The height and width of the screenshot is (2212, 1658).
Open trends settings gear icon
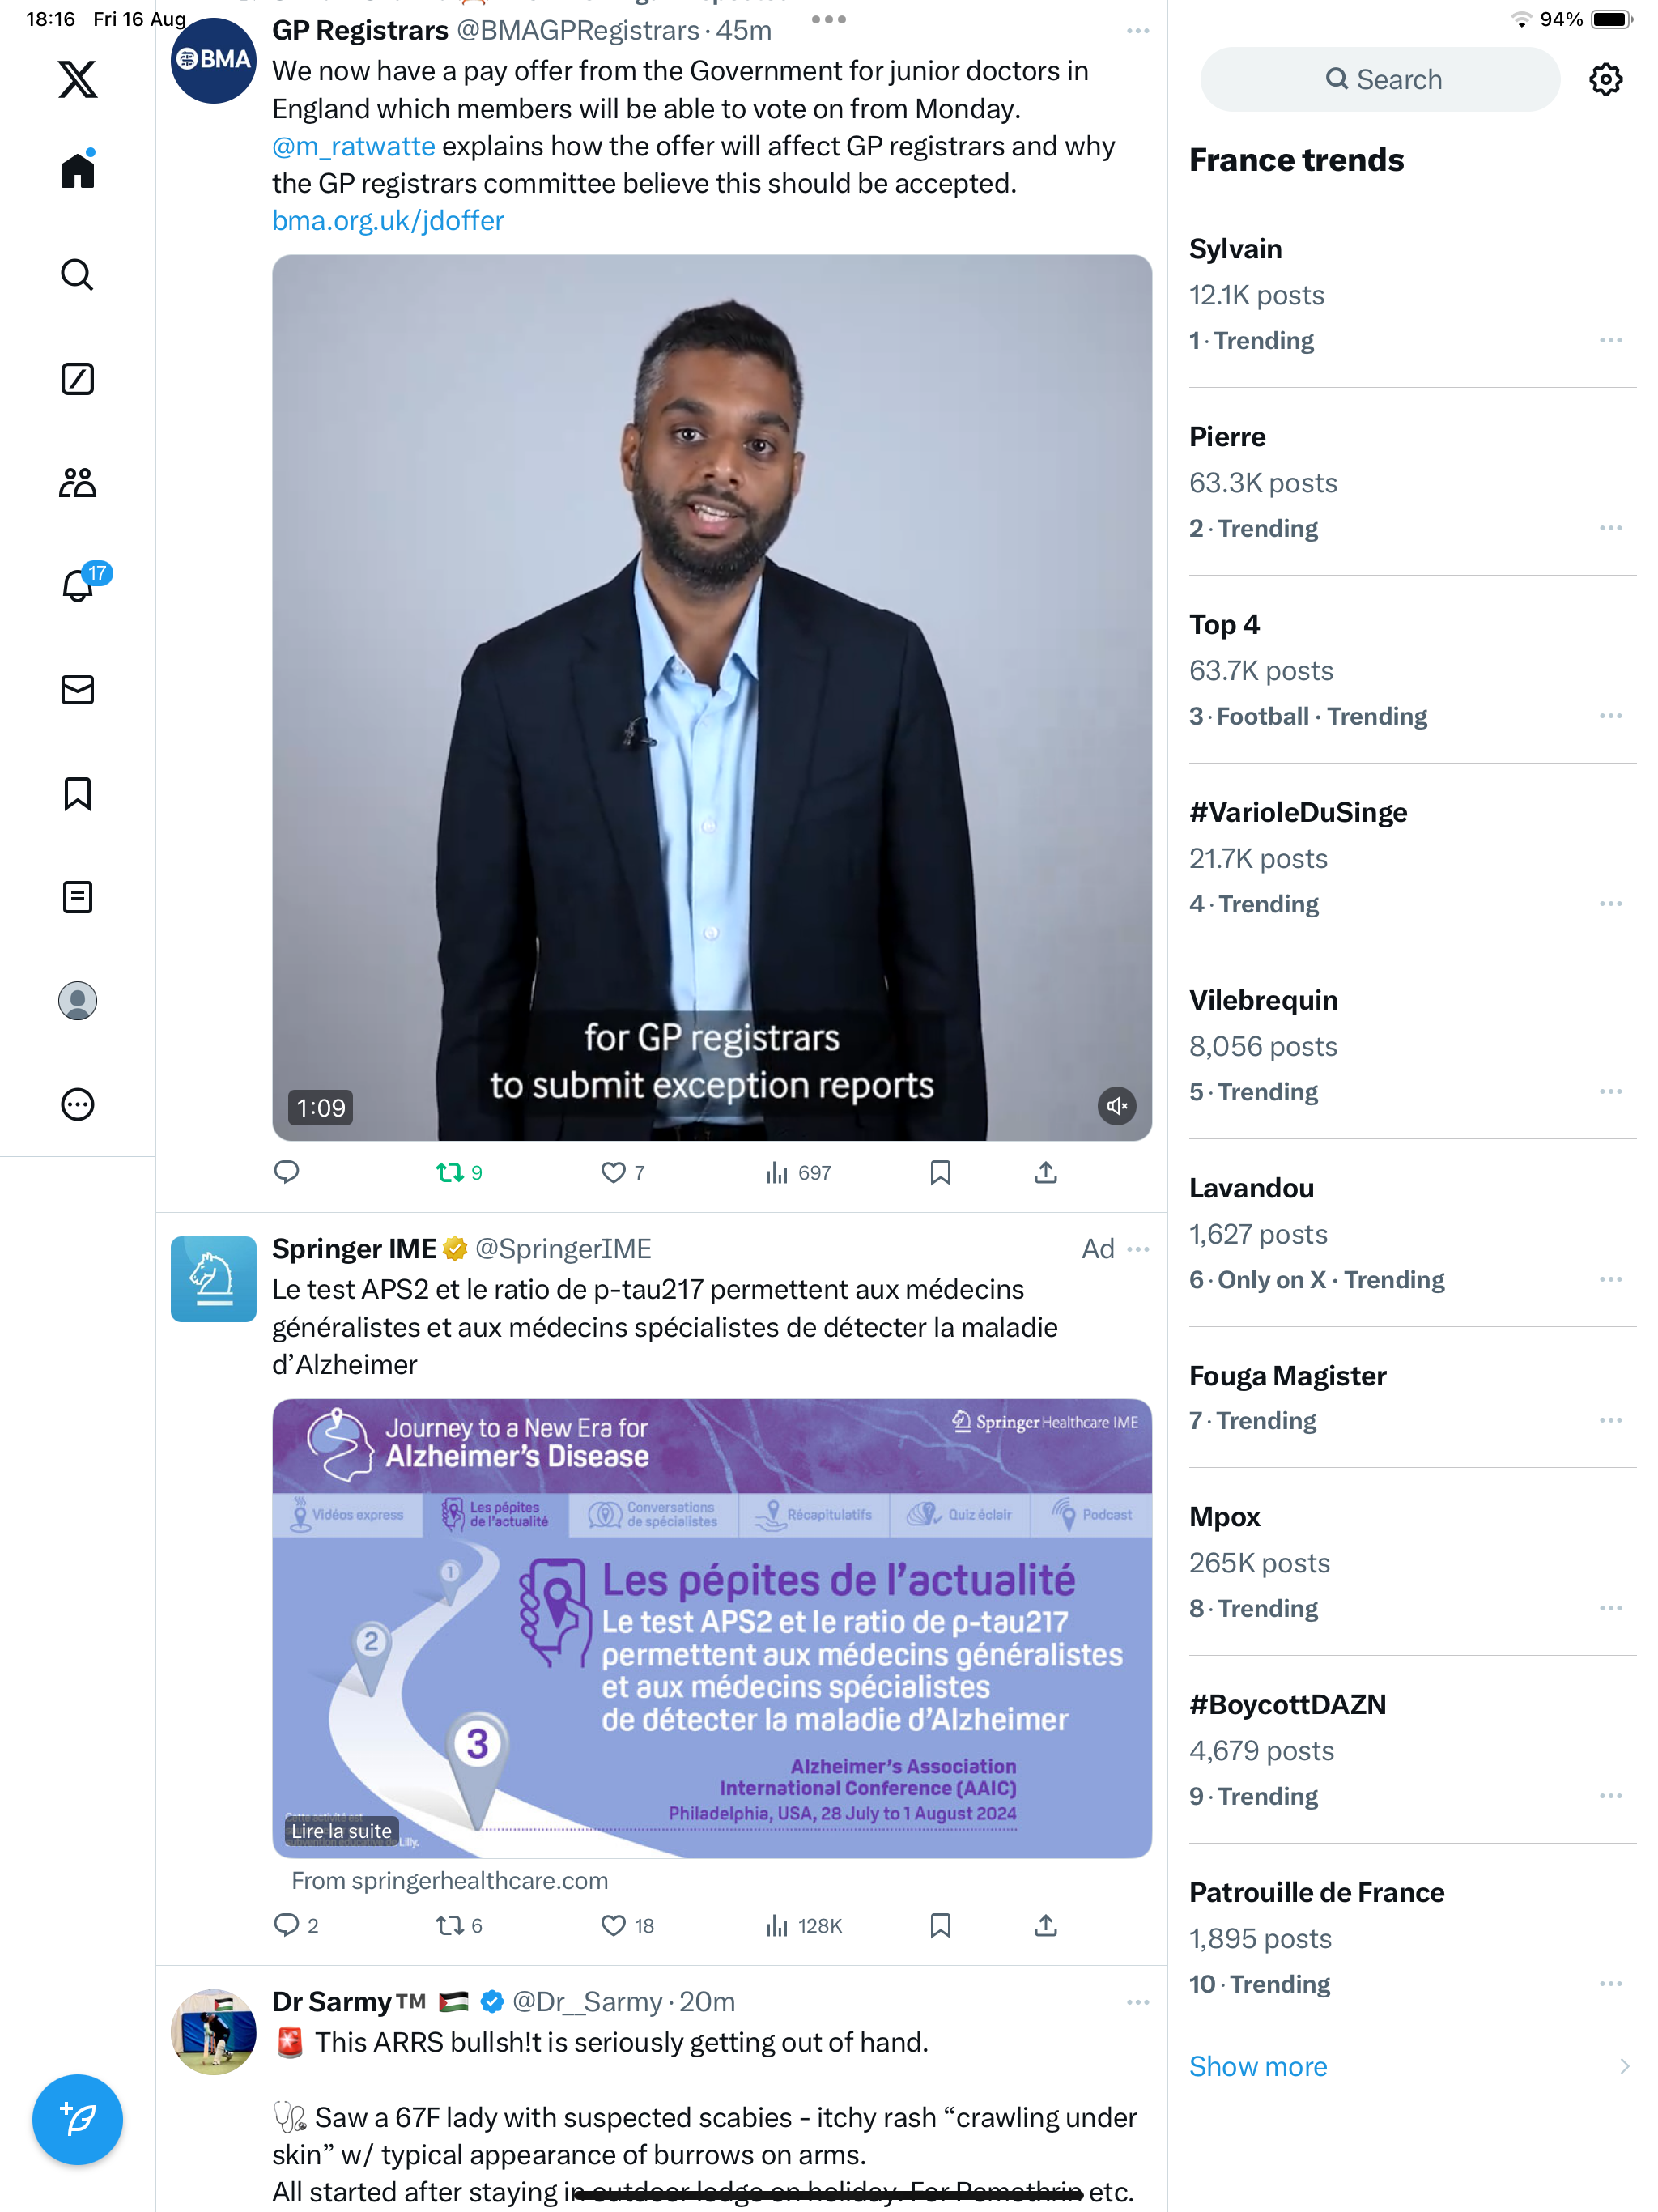point(1605,79)
